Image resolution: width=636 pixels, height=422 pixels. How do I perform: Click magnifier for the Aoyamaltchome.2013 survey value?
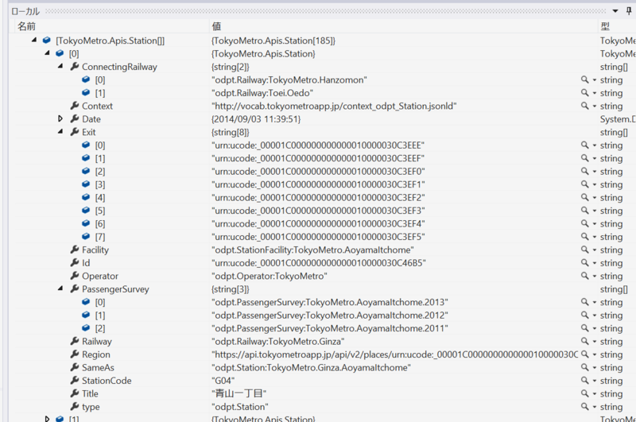click(x=584, y=302)
